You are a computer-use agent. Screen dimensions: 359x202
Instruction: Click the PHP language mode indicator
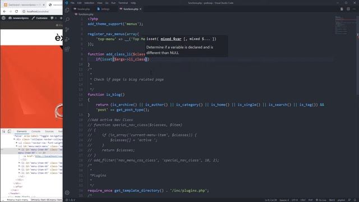coord(310,200)
